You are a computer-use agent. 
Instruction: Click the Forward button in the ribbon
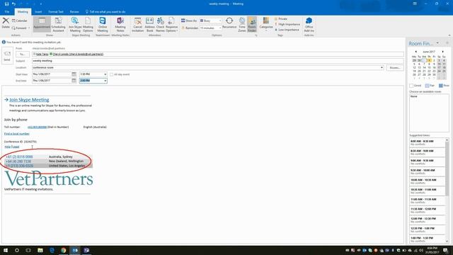click(x=20, y=28)
